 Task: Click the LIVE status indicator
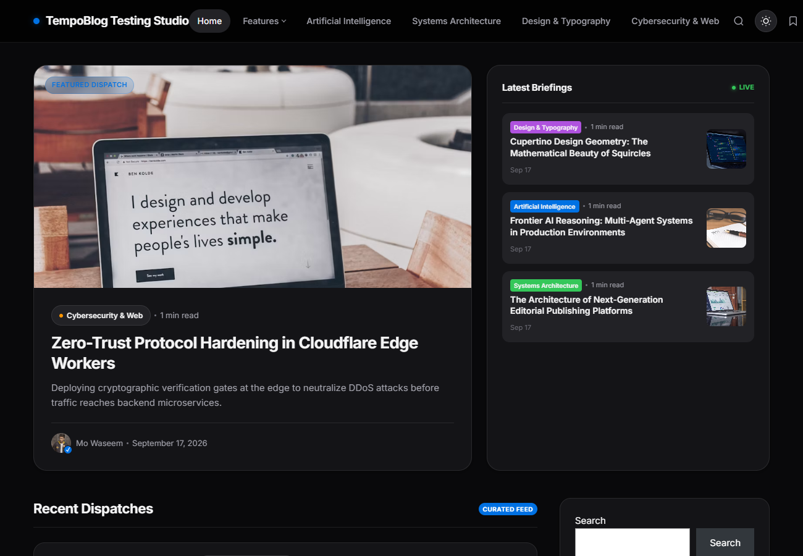tap(743, 87)
